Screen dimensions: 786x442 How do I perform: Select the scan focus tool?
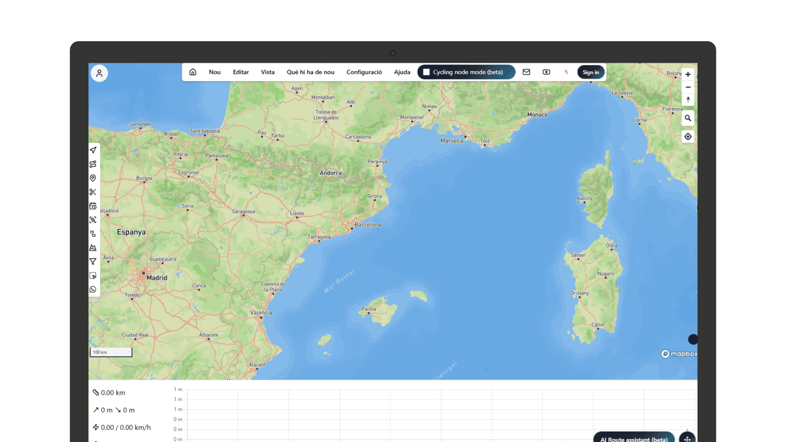93,220
